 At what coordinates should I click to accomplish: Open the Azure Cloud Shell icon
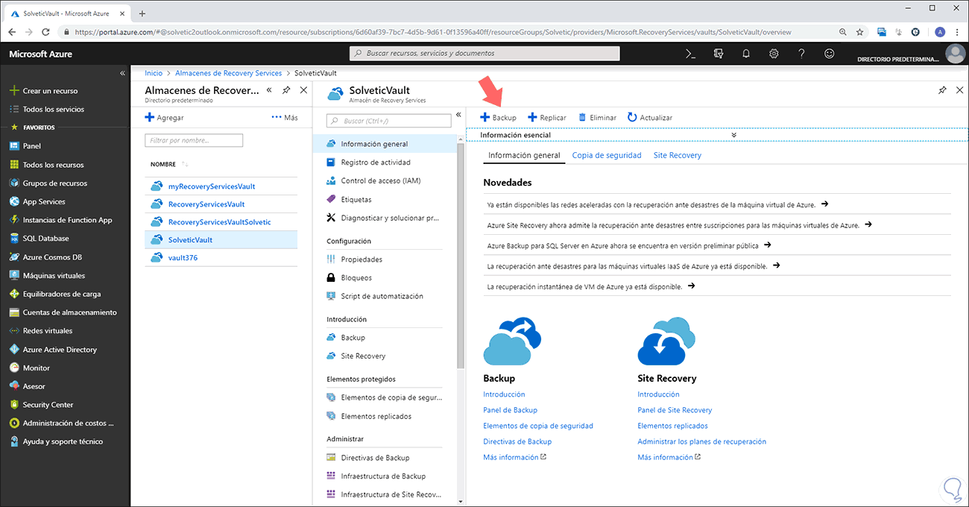click(691, 54)
